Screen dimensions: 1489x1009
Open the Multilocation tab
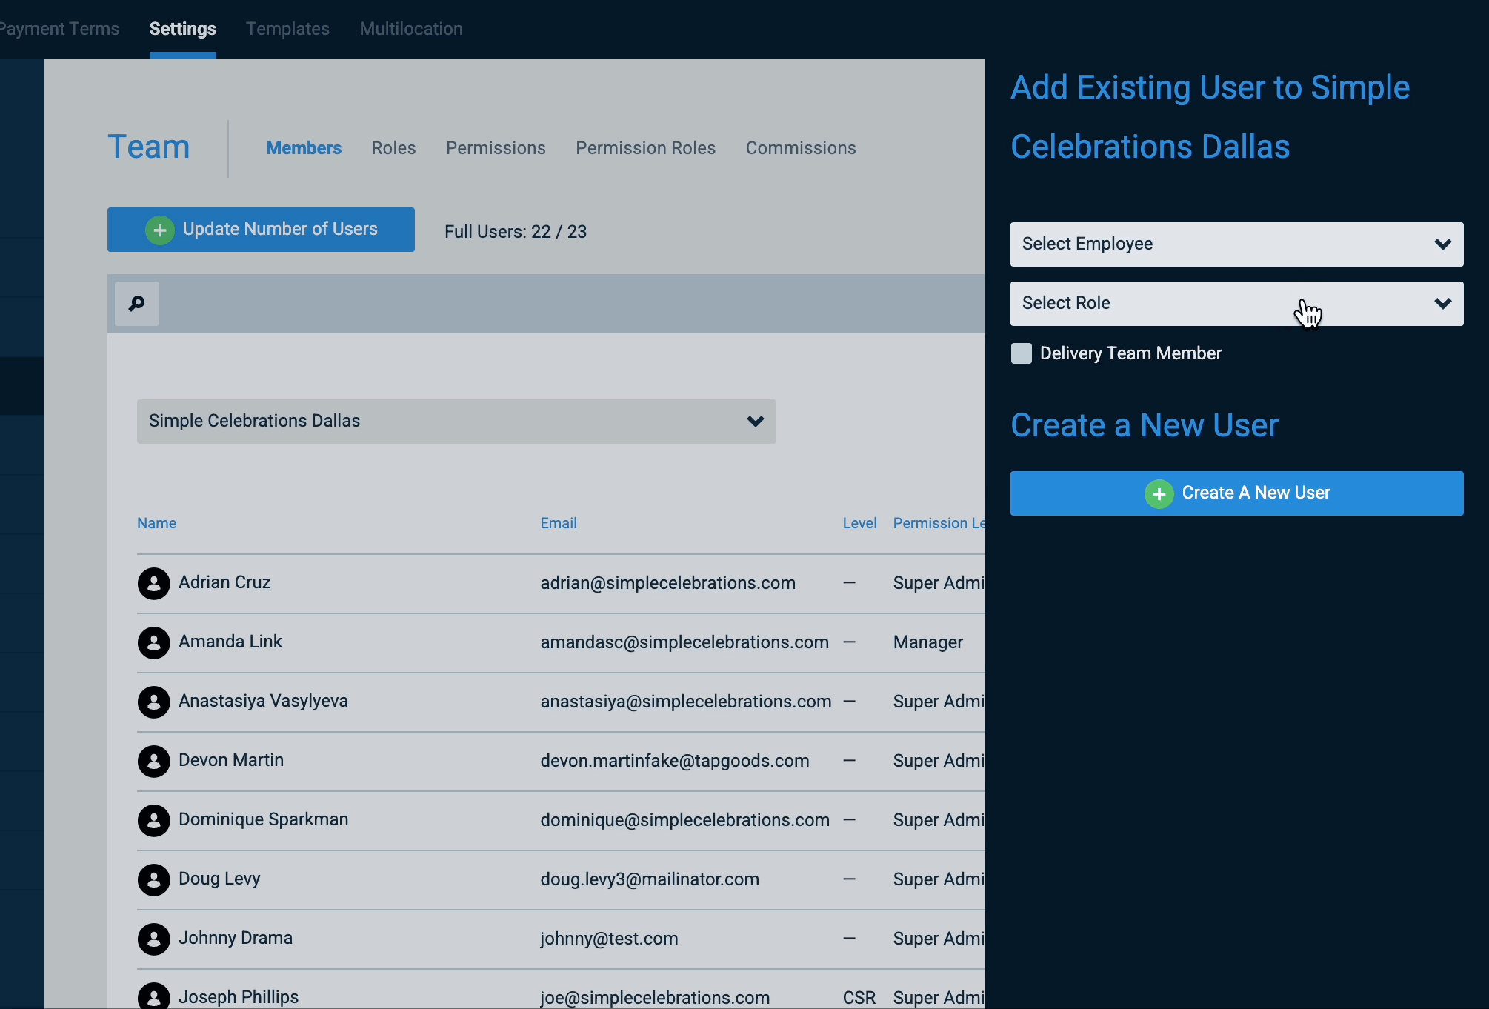click(x=411, y=29)
